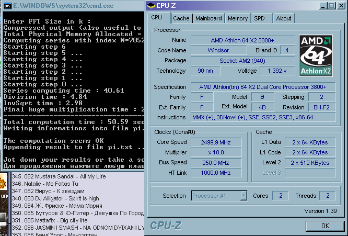Image resolution: width=348 pixels, height=236 pixels.
Task: Click 'Total computation time : 50.59' line in cmd
Action: (74, 122)
